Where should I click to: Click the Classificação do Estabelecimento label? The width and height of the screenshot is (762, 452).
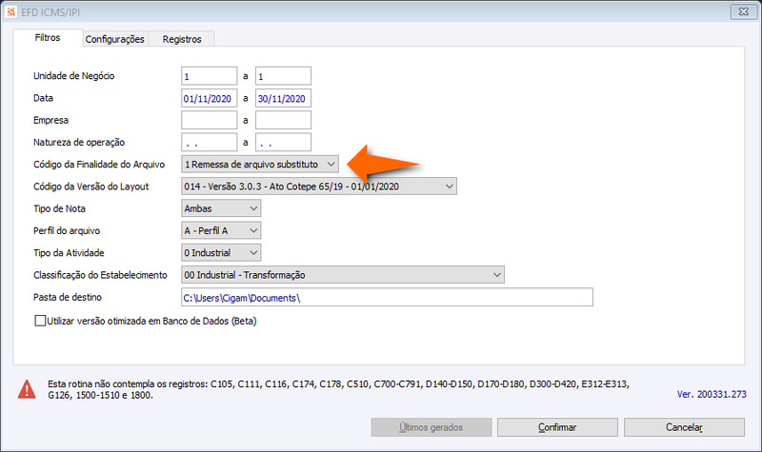[100, 275]
